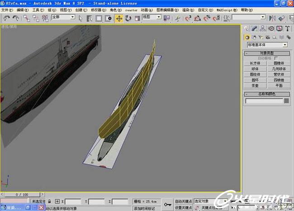Open the 修改器 (Modifiers) menu
The width and height of the screenshot is (294, 211).
tap(99, 10)
